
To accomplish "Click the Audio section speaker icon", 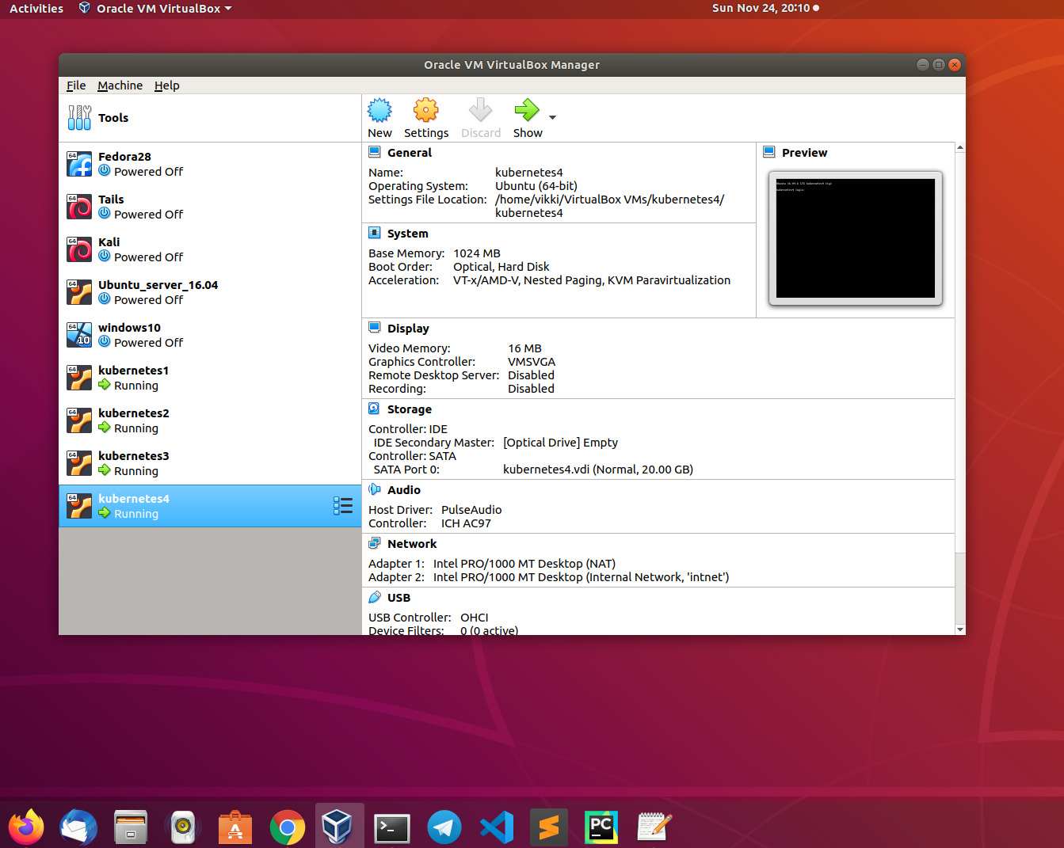I will [374, 489].
